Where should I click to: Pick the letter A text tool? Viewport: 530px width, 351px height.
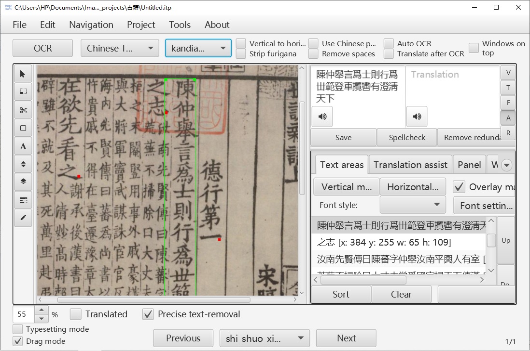(x=23, y=146)
